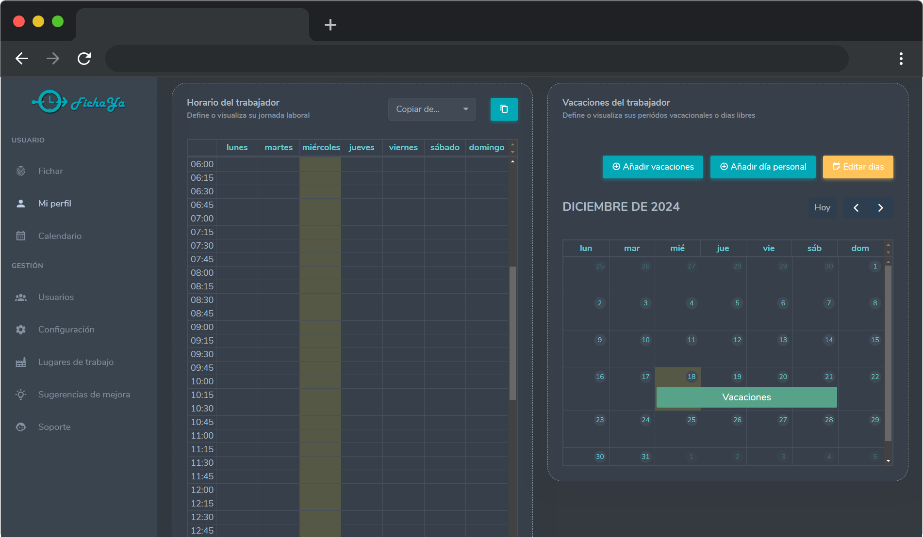The height and width of the screenshot is (537, 923).
Task: Click the Soporte headset icon
Action: coord(21,427)
